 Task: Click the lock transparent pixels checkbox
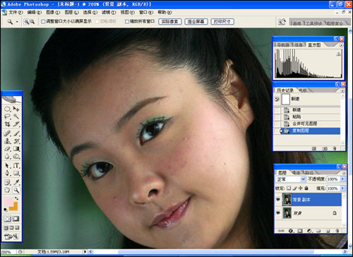(x=289, y=189)
